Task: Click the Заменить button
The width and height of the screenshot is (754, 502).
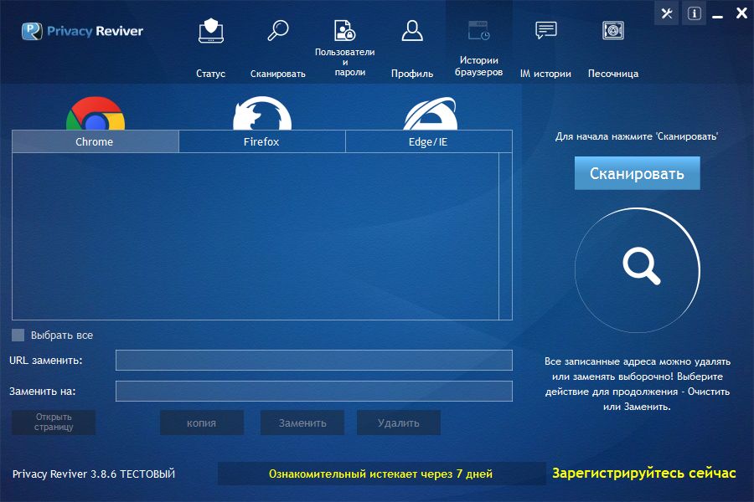Action: (x=302, y=423)
